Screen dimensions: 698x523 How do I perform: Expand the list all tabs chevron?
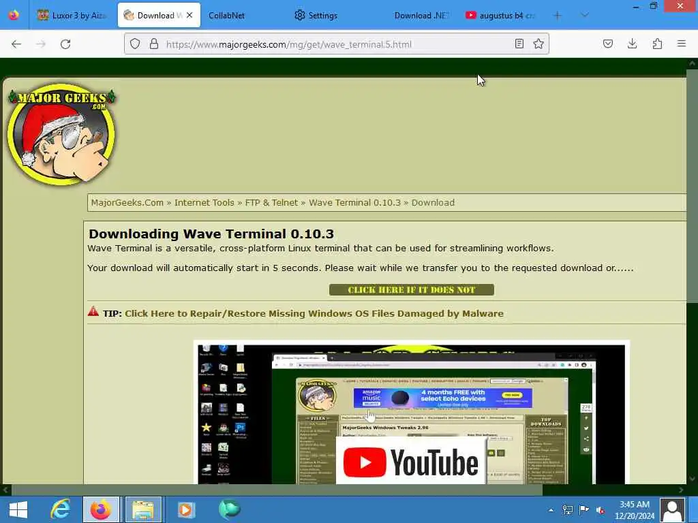click(585, 15)
